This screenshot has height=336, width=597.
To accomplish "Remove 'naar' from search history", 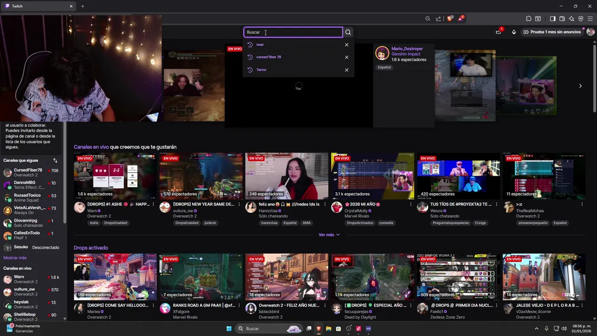I will click(x=347, y=45).
